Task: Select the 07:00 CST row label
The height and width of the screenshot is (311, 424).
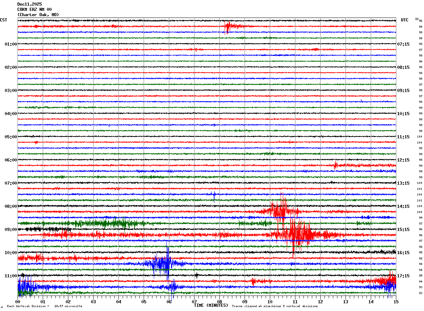Action: [x=11, y=183]
